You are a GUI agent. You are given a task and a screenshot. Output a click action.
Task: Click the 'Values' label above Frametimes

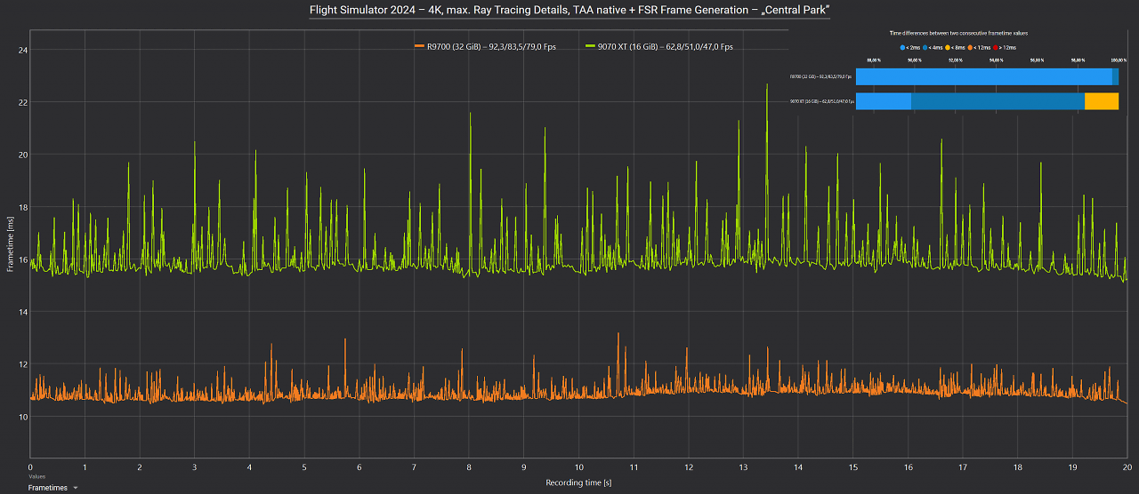[x=36, y=476]
